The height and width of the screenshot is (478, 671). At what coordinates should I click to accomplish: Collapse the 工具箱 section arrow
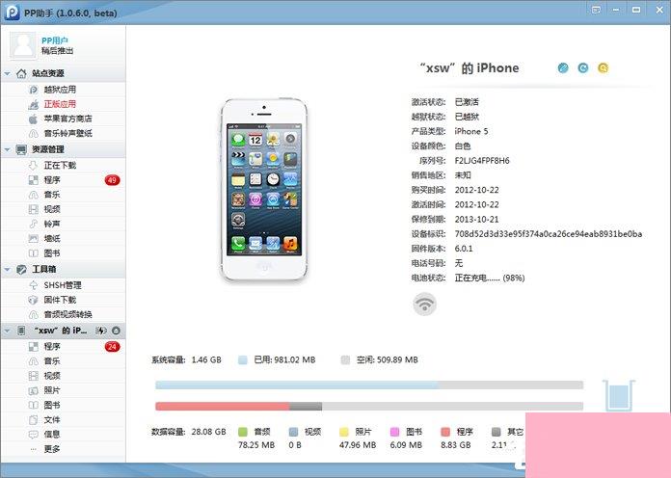[x=8, y=269]
